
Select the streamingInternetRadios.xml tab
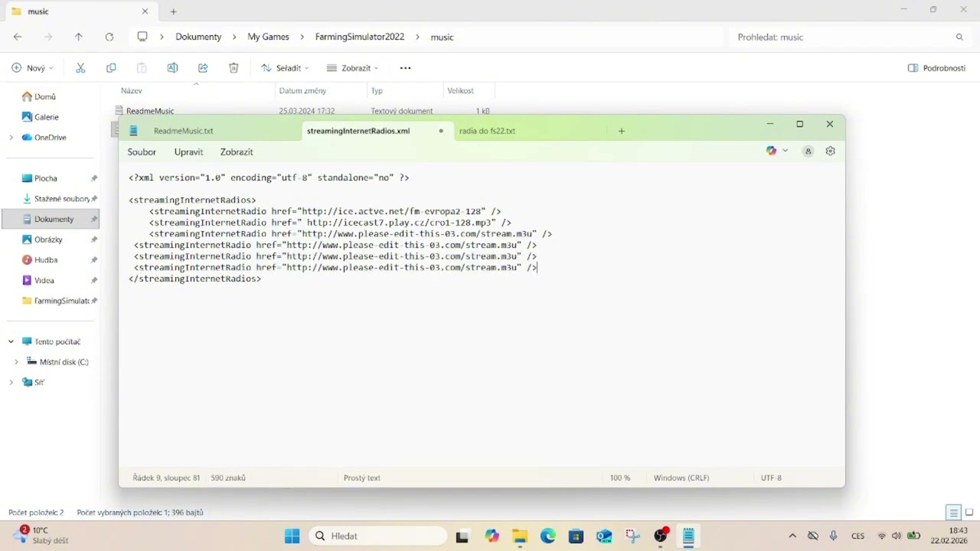pos(358,131)
